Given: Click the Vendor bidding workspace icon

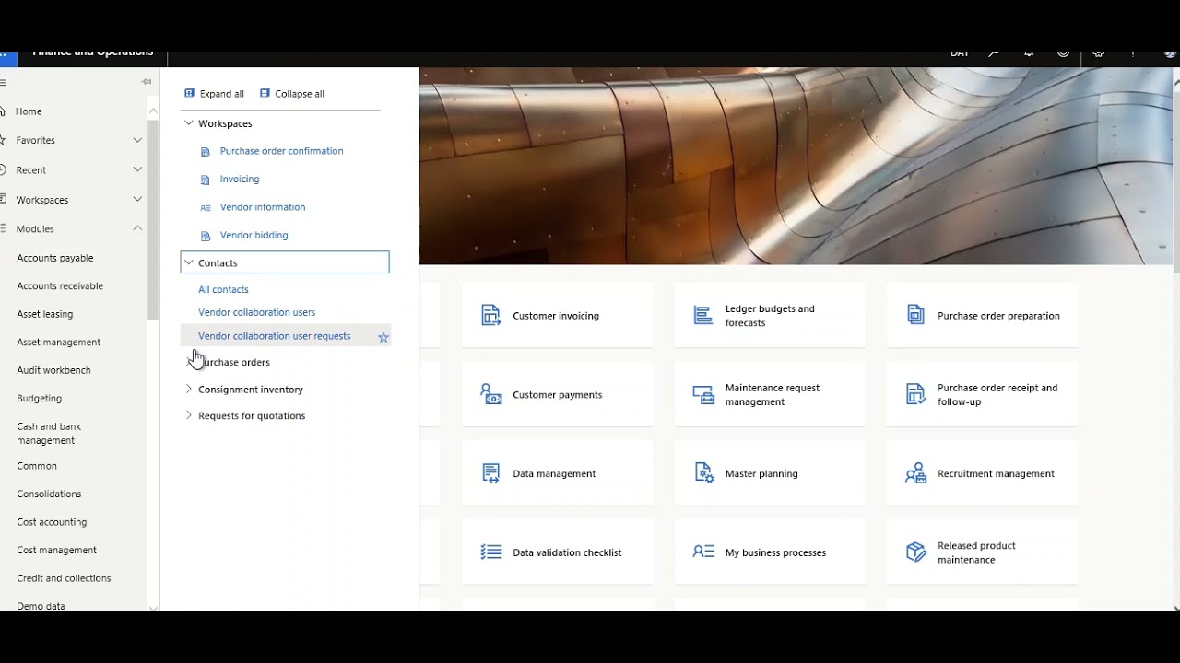Looking at the screenshot, I should tap(206, 236).
